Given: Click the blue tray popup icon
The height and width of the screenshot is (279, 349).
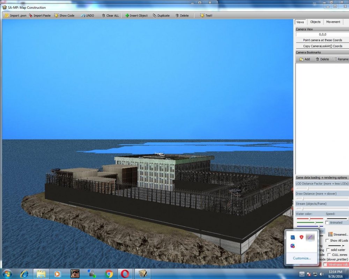Looking at the screenshot, I should (293, 237).
